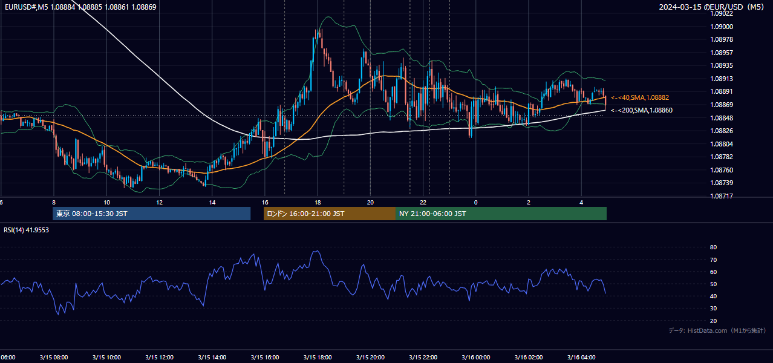773x363 pixels.
Task: Click midnight hour label 0 under price chart
Action: coord(476,202)
